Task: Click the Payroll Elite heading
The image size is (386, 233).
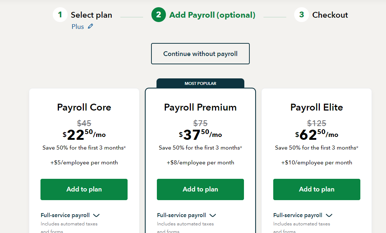Action: pyautogui.click(x=317, y=107)
